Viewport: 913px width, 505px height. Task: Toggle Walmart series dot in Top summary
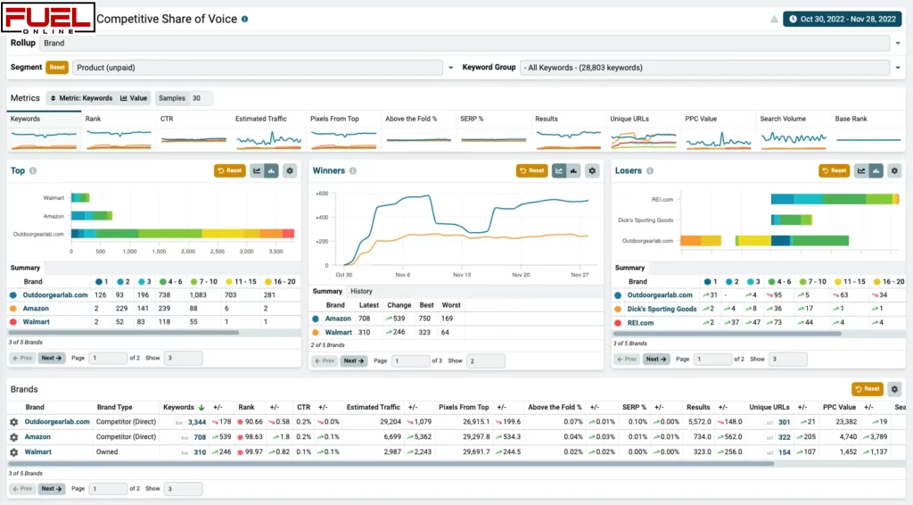pyautogui.click(x=13, y=322)
